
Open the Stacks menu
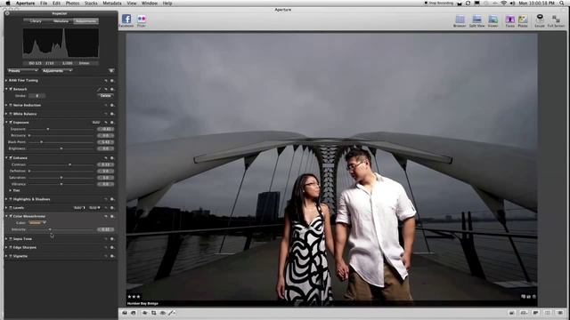pos(91,3)
